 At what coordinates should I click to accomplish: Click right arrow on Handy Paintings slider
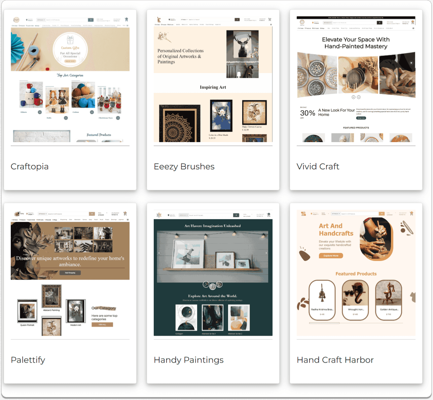click(x=266, y=253)
